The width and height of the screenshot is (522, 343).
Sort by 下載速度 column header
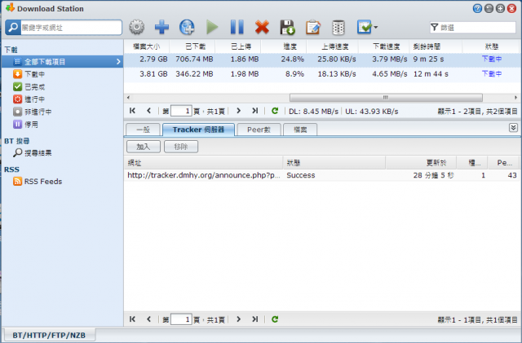386,46
